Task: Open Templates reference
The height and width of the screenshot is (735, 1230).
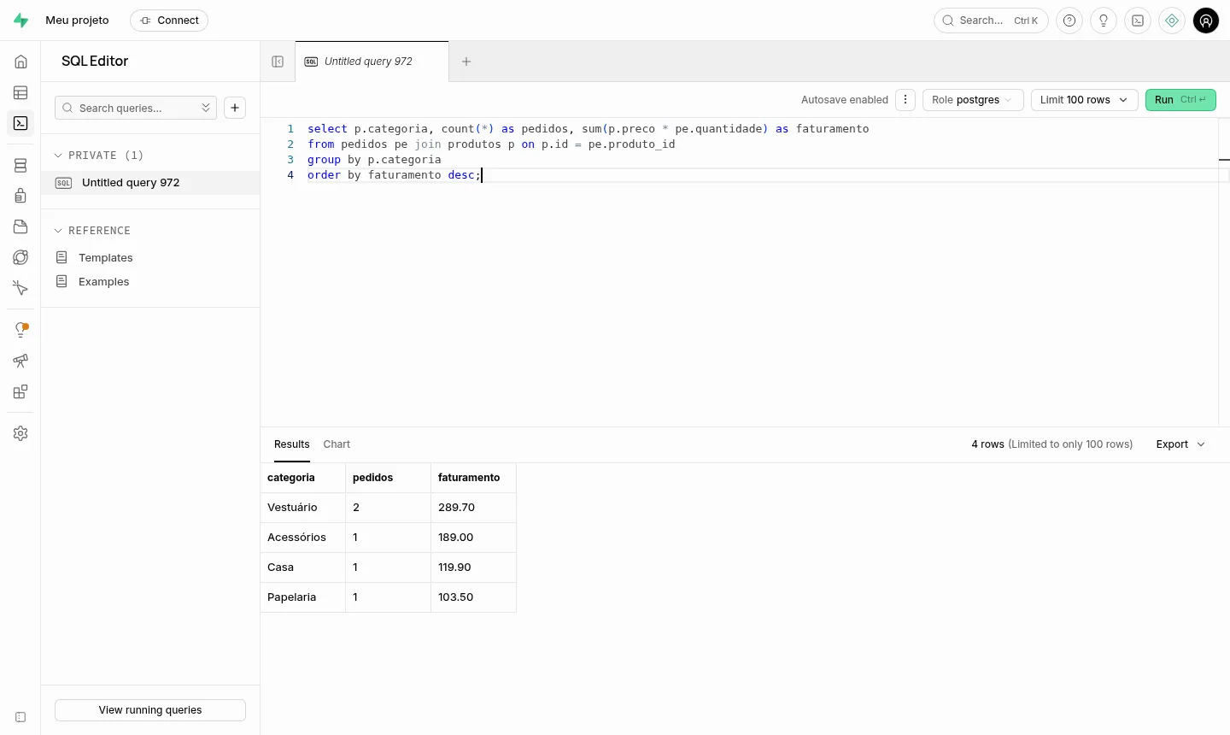Action: 150,258
